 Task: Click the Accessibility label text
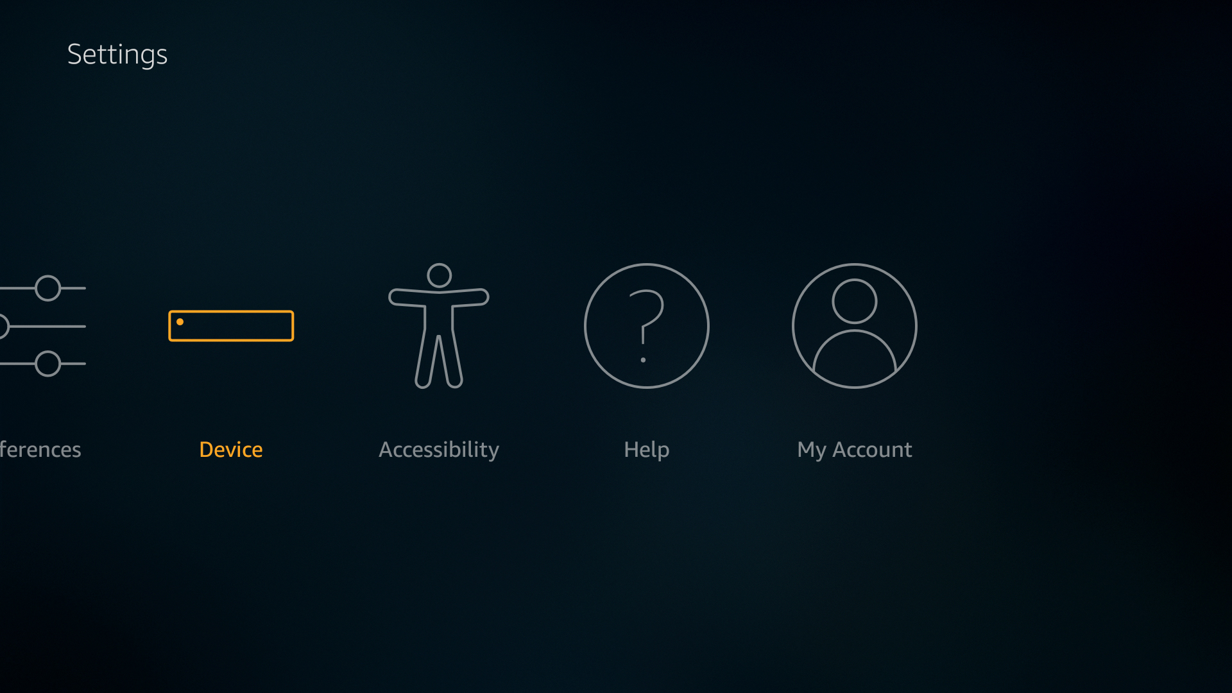point(439,449)
